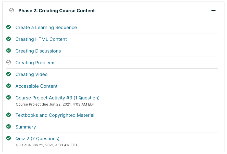227x154 pixels.
Task: Click the checkmark icon next to Accessible Content
Action: 8,86
